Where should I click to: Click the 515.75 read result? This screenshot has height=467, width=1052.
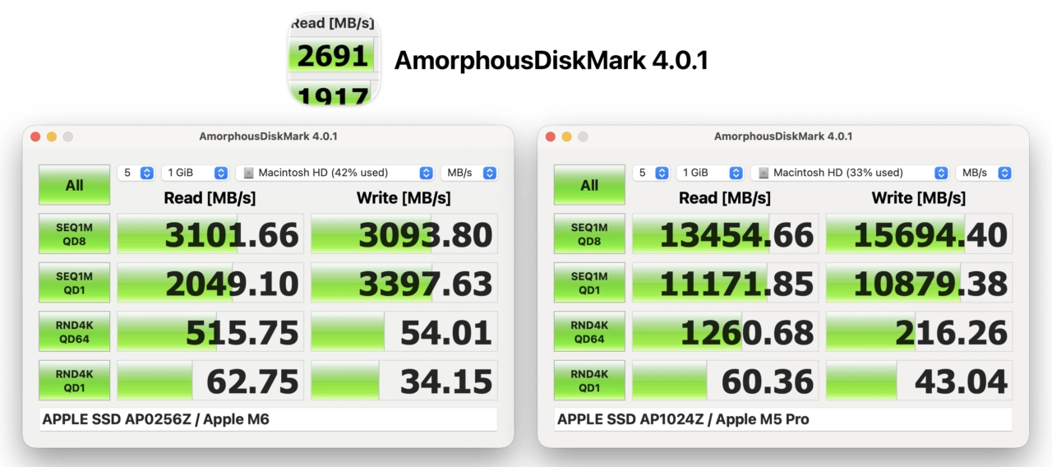click(x=210, y=331)
